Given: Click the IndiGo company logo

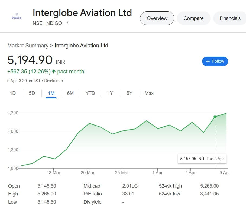Looking at the screenshot, I should (x=17, y=17).
